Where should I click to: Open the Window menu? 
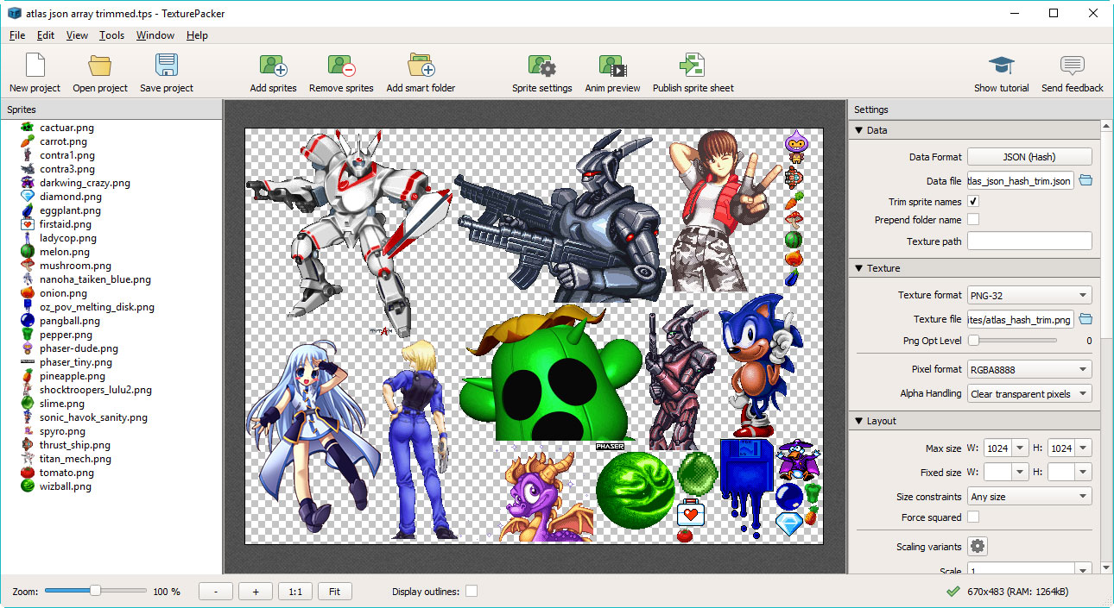pos(155,35)
